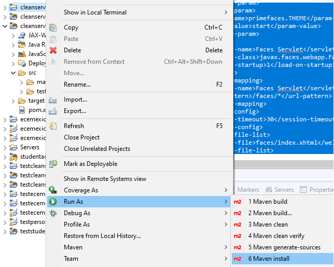This screenshot has width=334, height=267.
Task: Switch to the Markers tab
Action: pyautogui.click(x=248, y=190)
